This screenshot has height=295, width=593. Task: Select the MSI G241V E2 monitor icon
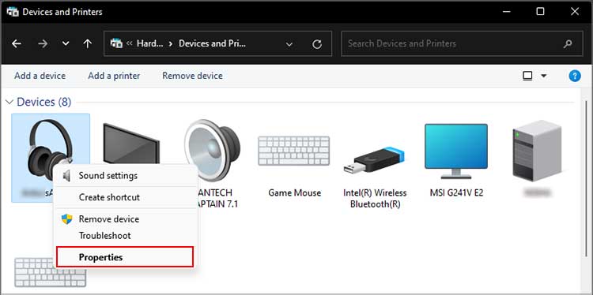(x=456, y=151)
